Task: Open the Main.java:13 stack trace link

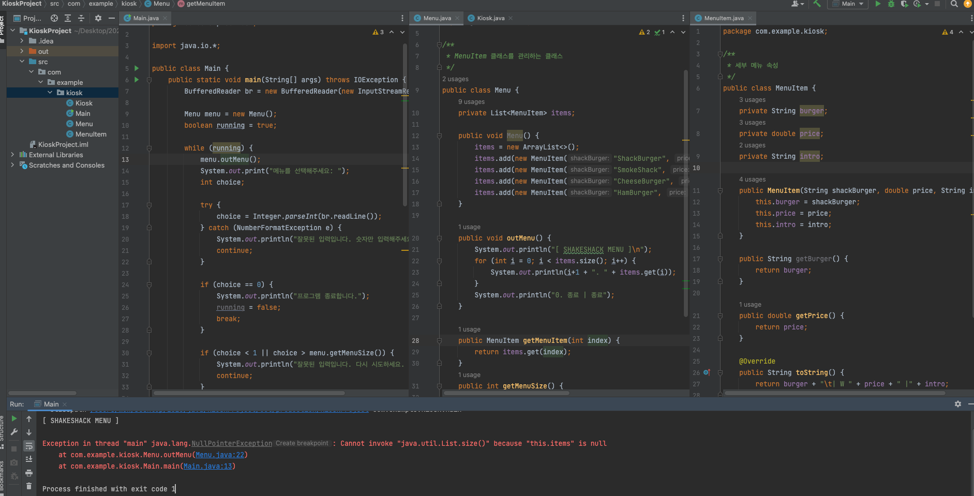Action: click(207, 467)
